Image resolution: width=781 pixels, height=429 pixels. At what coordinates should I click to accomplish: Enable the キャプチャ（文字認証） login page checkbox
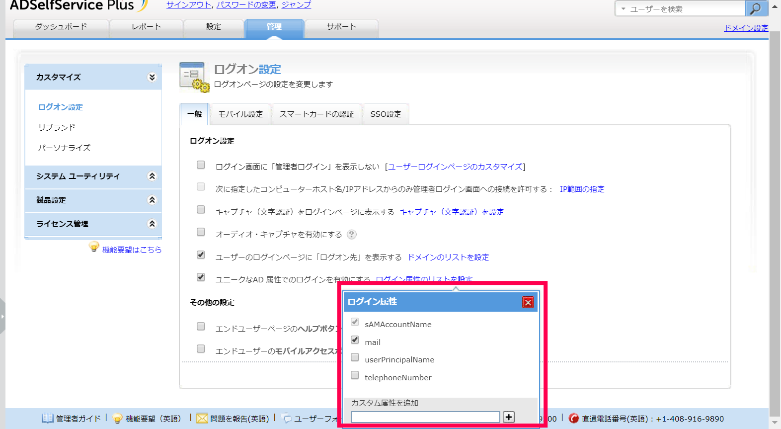click(x=201, y=210)
